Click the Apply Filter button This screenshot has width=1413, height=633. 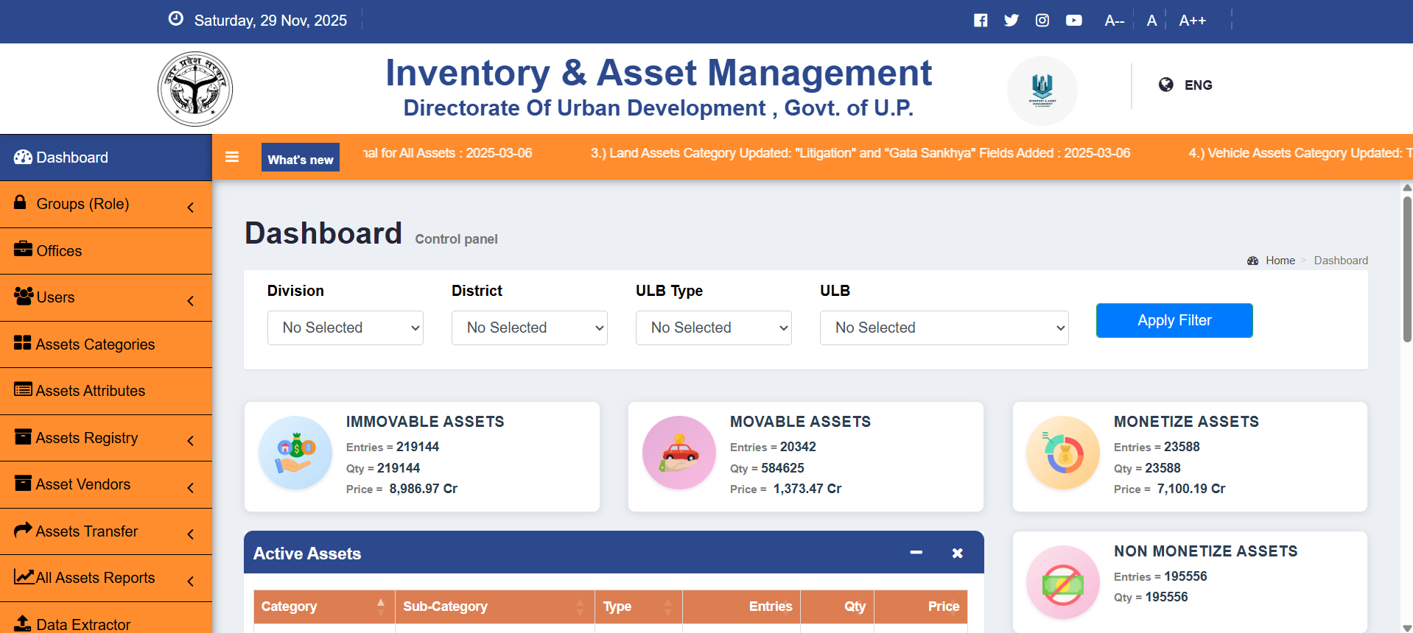1174,320
